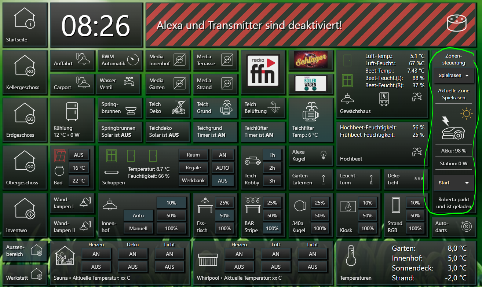Toggle Media Garten socket

(x=168, y=84)
